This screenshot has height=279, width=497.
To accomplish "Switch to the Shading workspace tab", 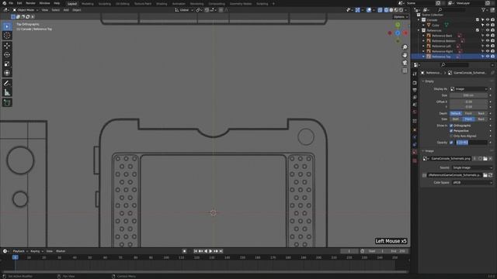I will (x=162, y=4).
